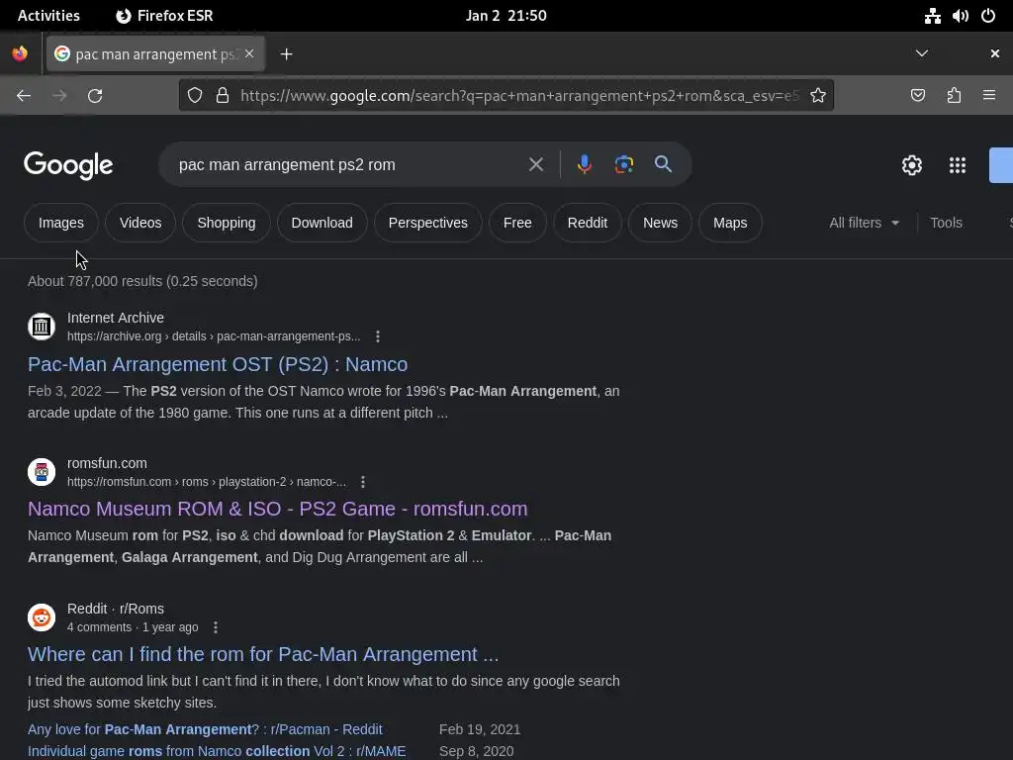The height and width of the screenshot is (760, 1013).
Task: Apply the Free filter chip
Action: 517,223
